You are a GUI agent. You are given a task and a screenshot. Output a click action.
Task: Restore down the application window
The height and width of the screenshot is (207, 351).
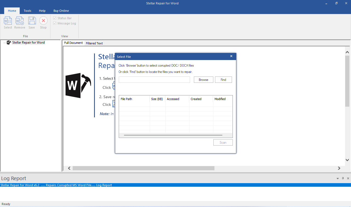(336, 3)
